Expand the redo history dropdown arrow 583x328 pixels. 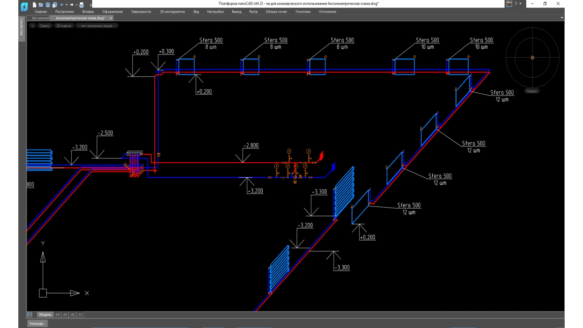(x=77, y=5)
